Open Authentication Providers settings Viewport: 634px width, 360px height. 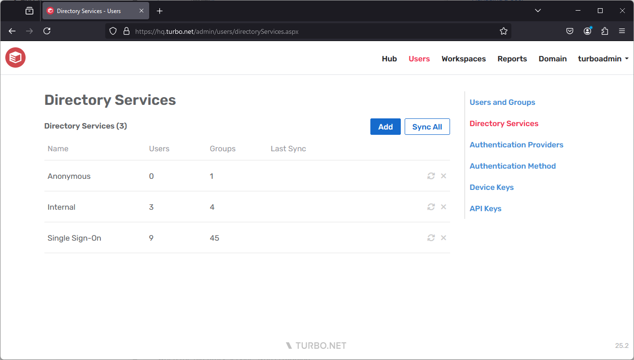point(516,144)
